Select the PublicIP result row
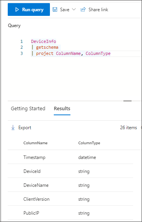The image size is (142, 222). tap(70, 213)
